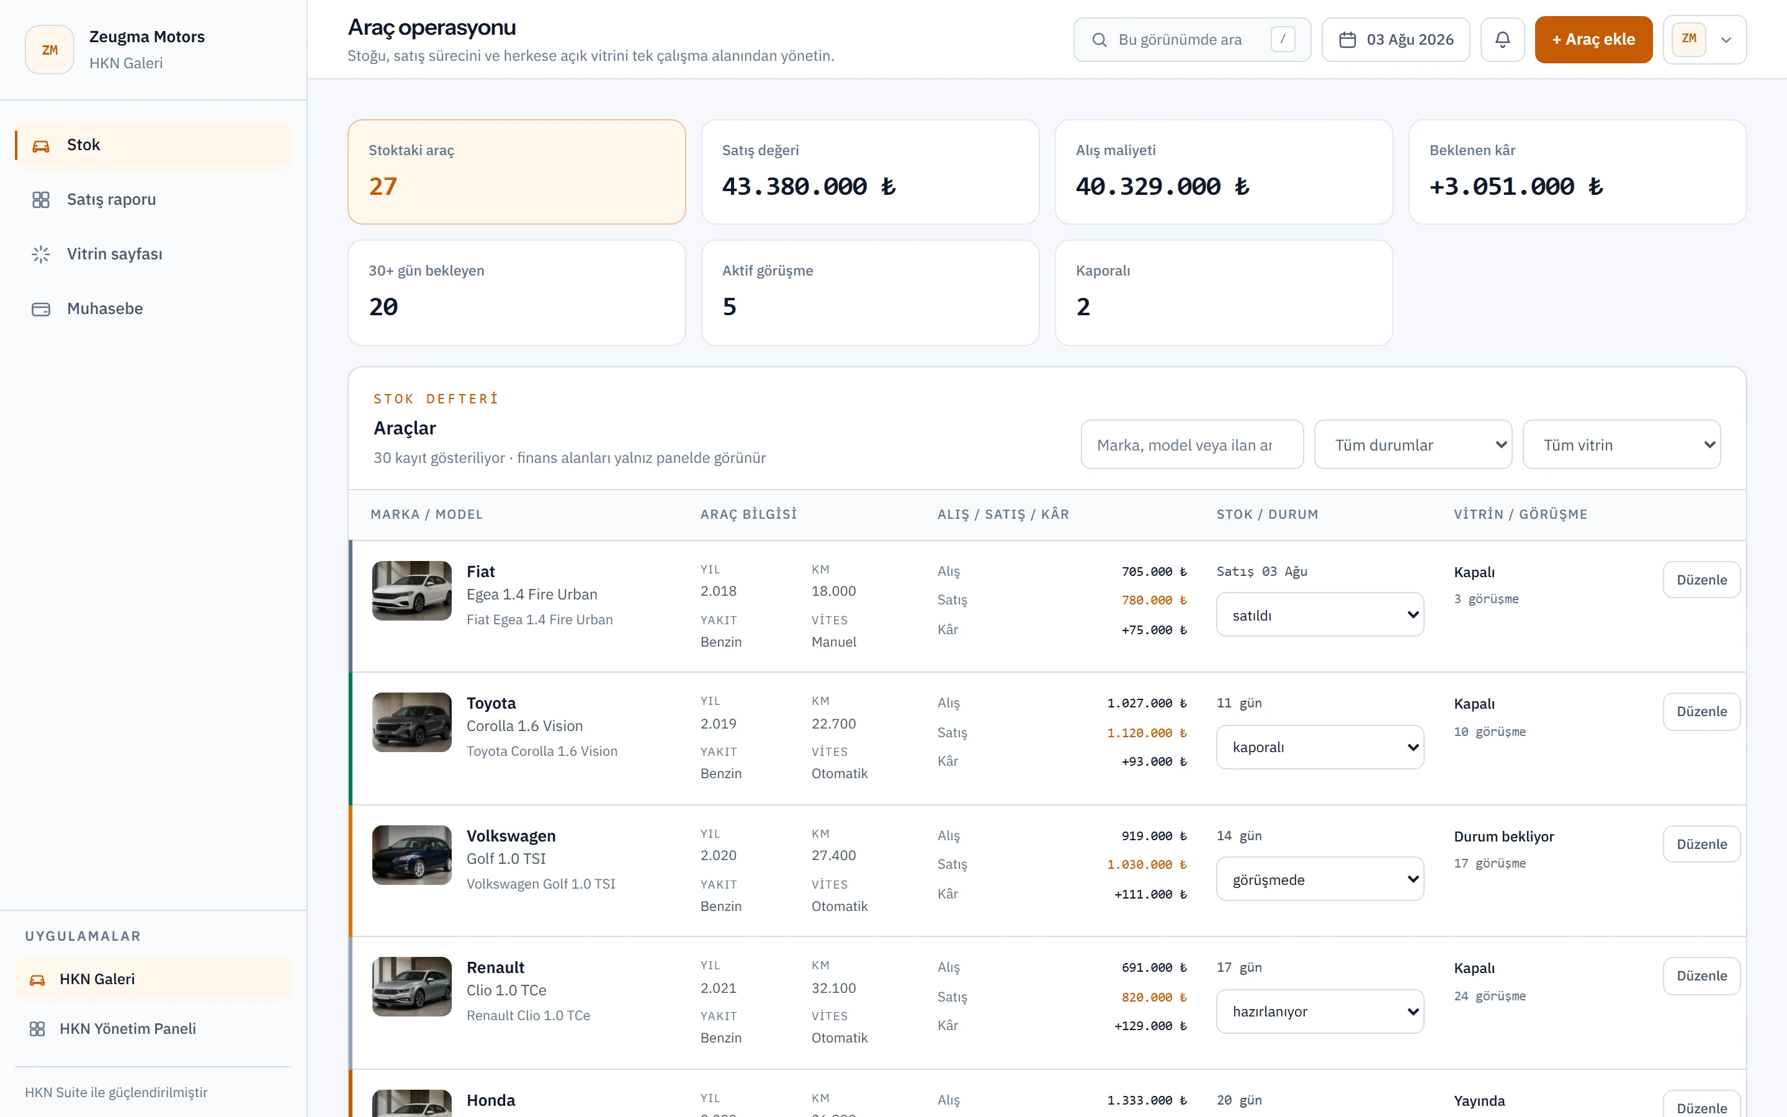The image size is (1787, 1117).
Task: Click the Muhasebe card icon
Action: [x=40, y=310]
